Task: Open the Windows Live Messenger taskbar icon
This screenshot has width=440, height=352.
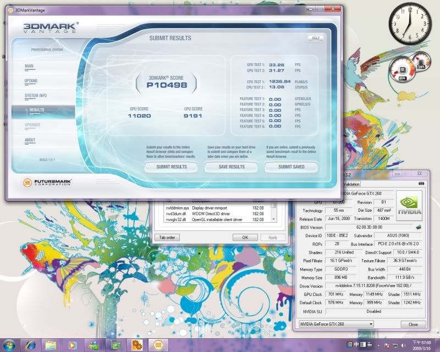Action: tap(94, 345)
